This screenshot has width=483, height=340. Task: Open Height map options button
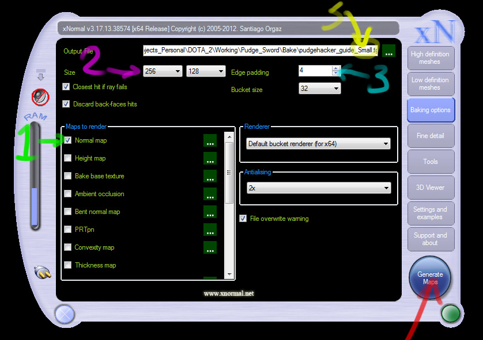pyautogui.click(x=210, y=158)
